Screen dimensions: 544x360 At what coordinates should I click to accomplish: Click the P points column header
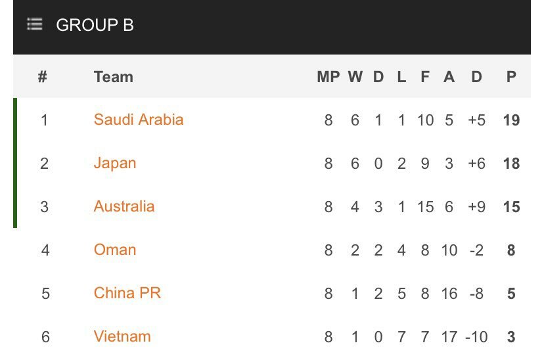pyautogui.click(x=511, y=77)
